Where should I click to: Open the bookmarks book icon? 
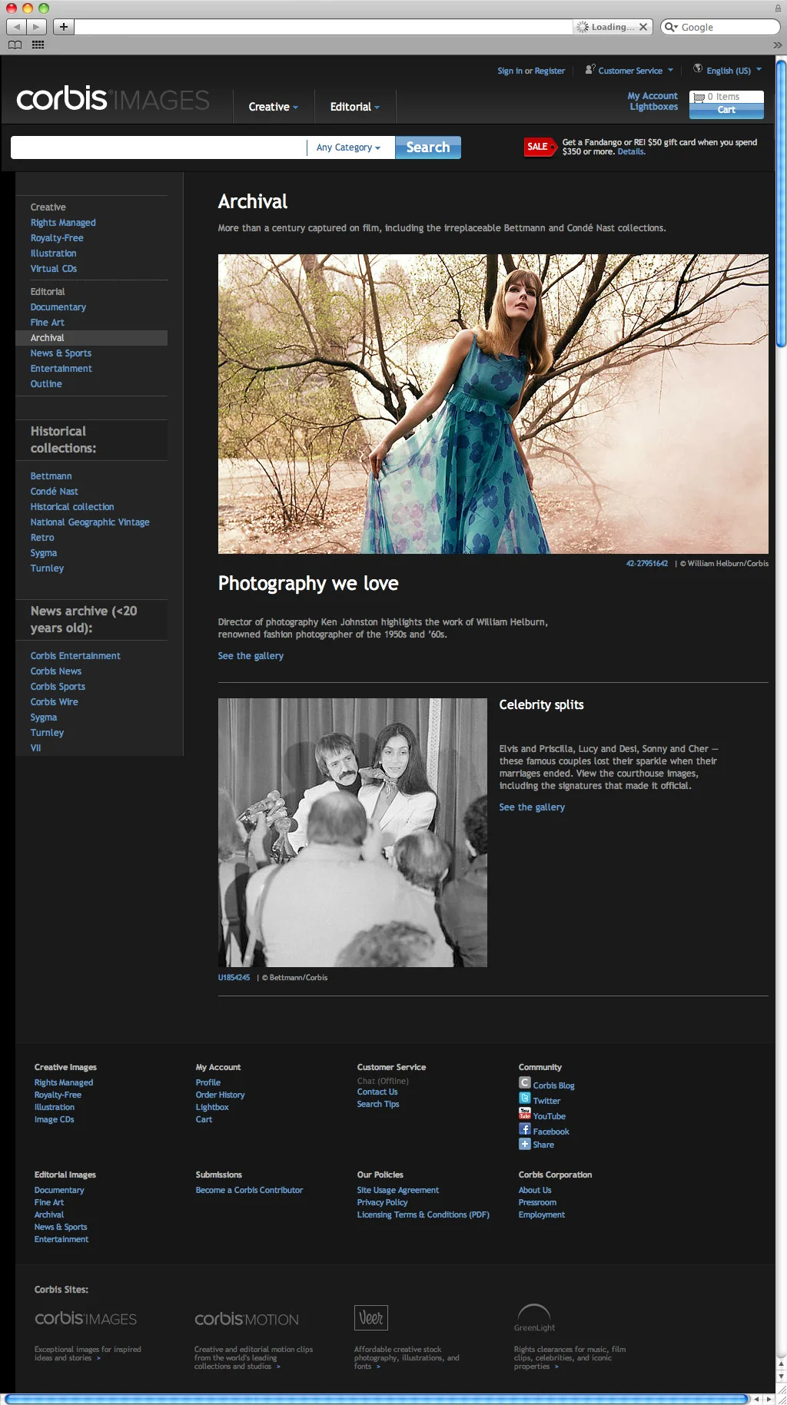pos(15,45)
